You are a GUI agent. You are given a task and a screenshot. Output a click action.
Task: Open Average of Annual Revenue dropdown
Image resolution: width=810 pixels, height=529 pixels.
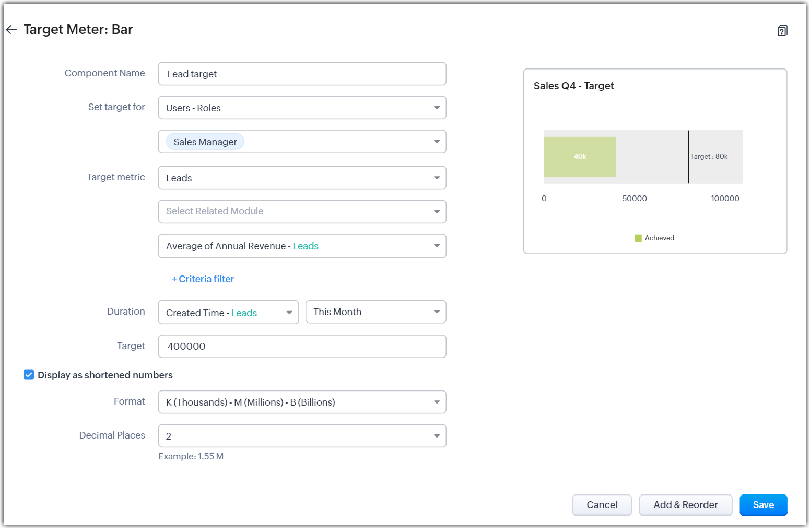point(302,246)
